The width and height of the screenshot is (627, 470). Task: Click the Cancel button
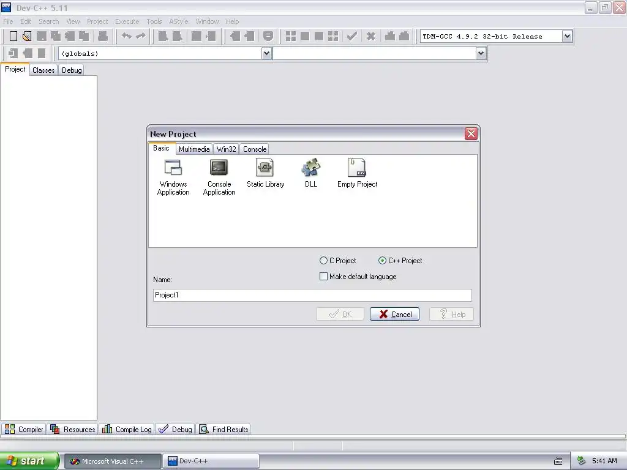click(x=394, y=314)
